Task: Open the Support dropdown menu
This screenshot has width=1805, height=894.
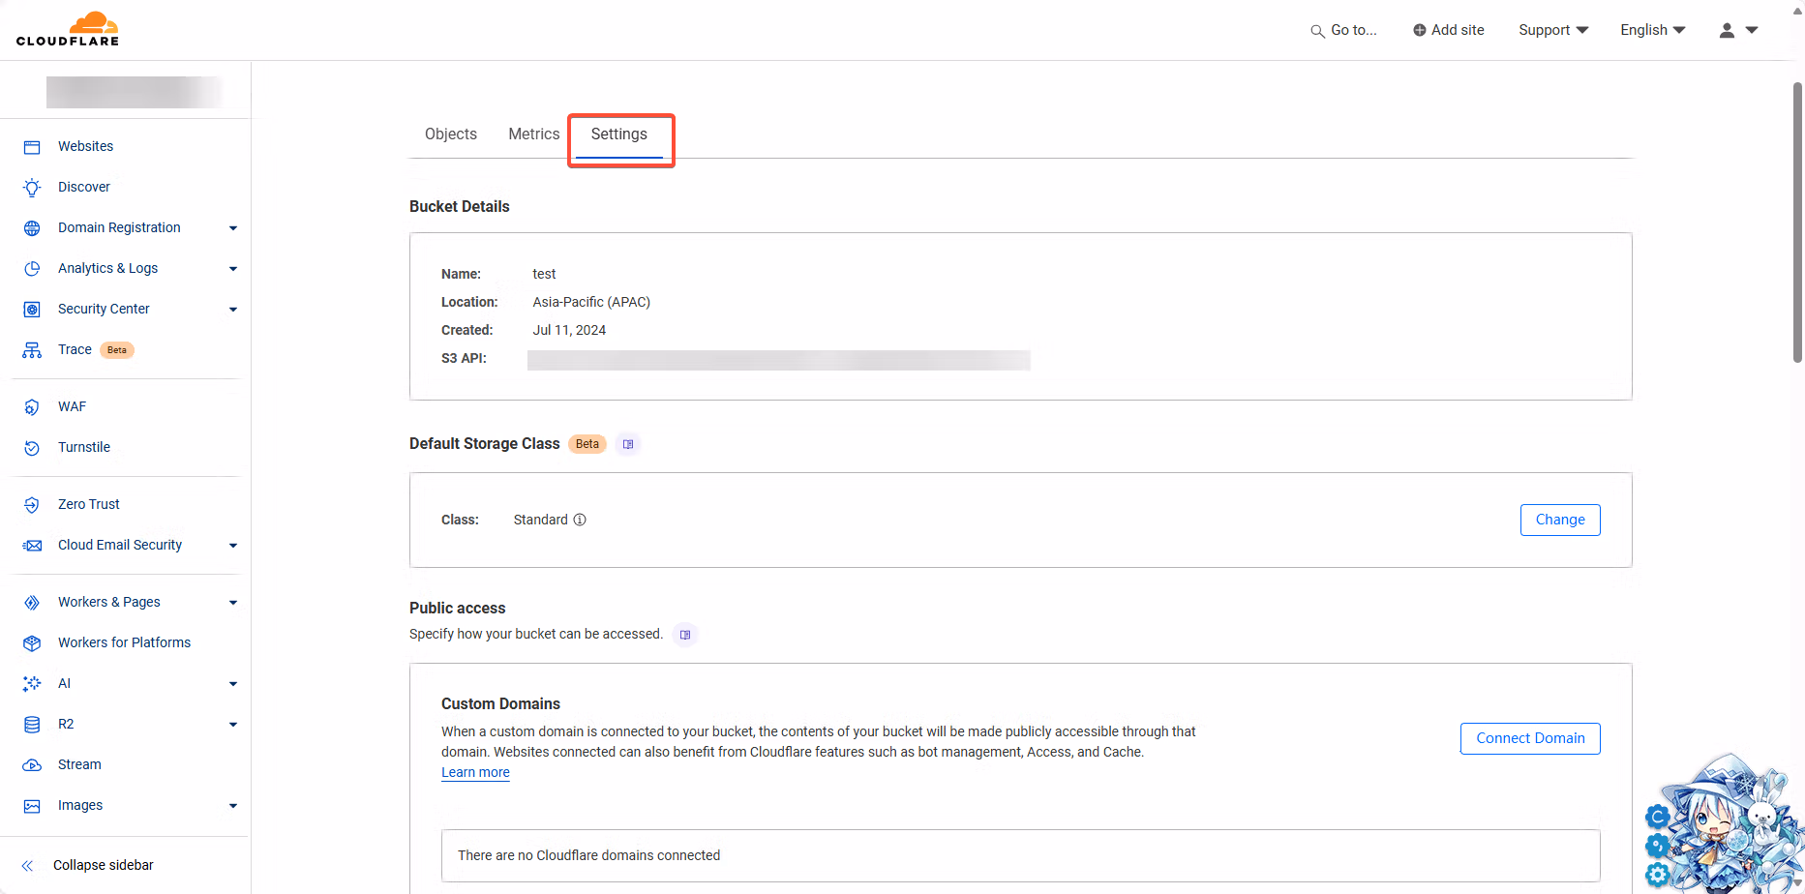Action: (x=1553, y=30)
